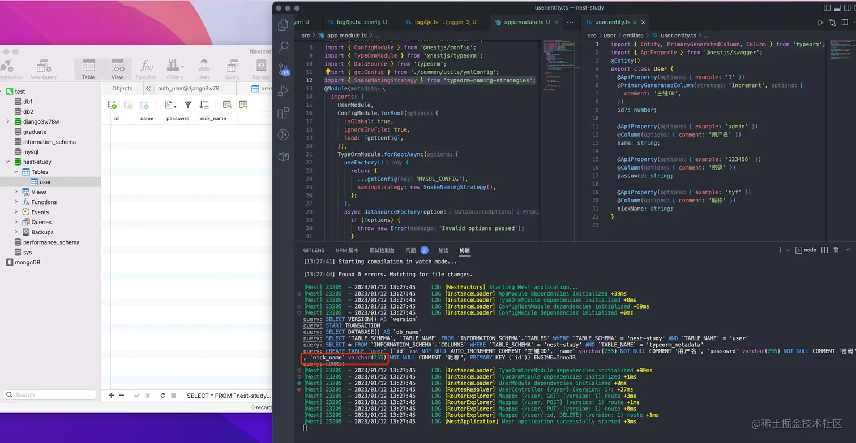The width and height of the screenshot is (856, 443).
Task: Close the app.module.ts tab
Action: (557, 23)
